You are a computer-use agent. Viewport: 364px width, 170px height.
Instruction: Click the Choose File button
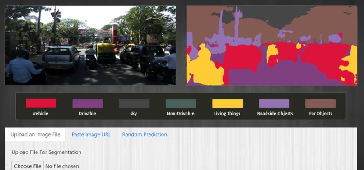(28, 166)
